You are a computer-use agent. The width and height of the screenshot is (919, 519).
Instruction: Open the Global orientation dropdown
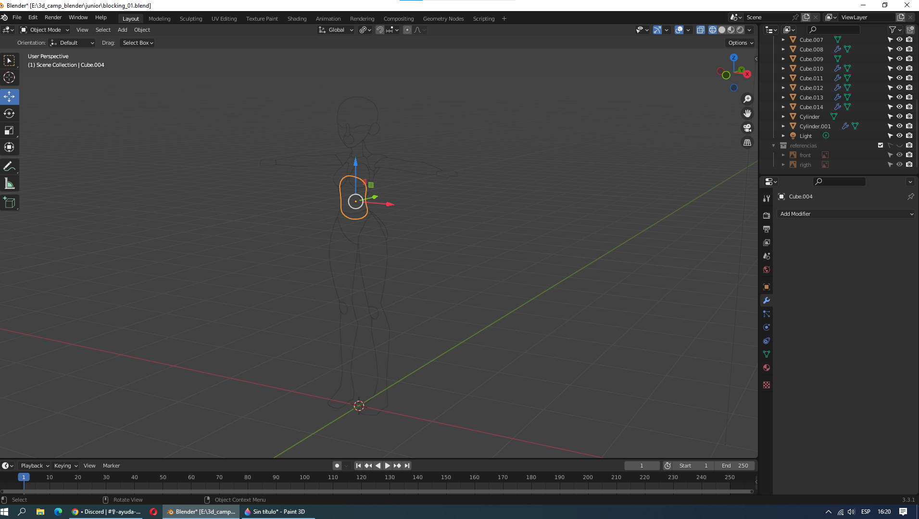pyautogui.click(x=336, y=30)
